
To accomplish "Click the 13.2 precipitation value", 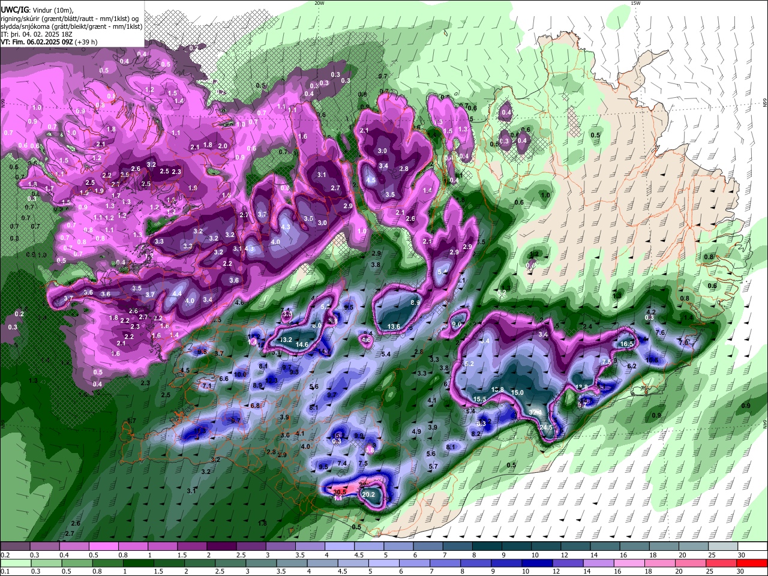I will point(286,340).
